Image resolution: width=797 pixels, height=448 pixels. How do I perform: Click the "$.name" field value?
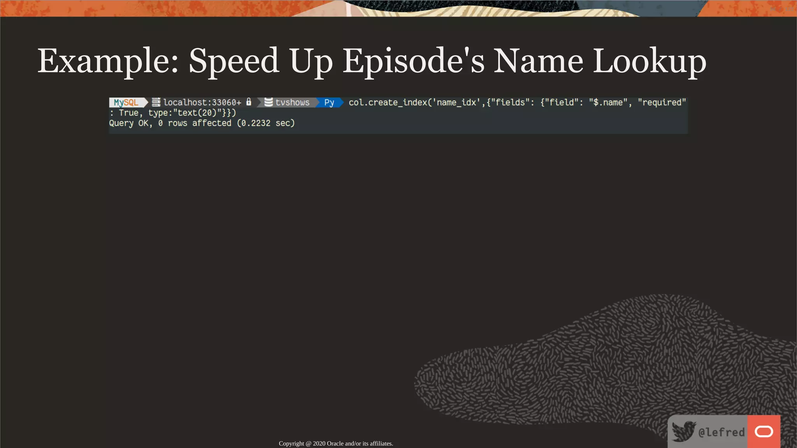tap(607, 103)
